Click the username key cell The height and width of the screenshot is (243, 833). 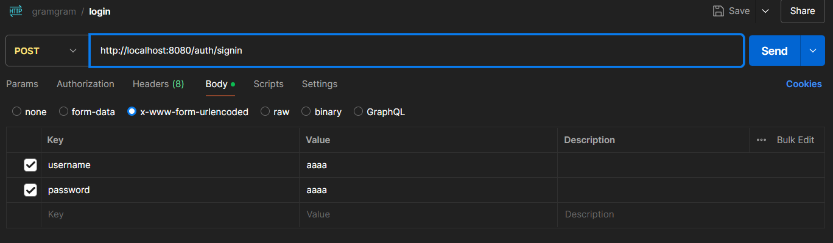[170, 165]
